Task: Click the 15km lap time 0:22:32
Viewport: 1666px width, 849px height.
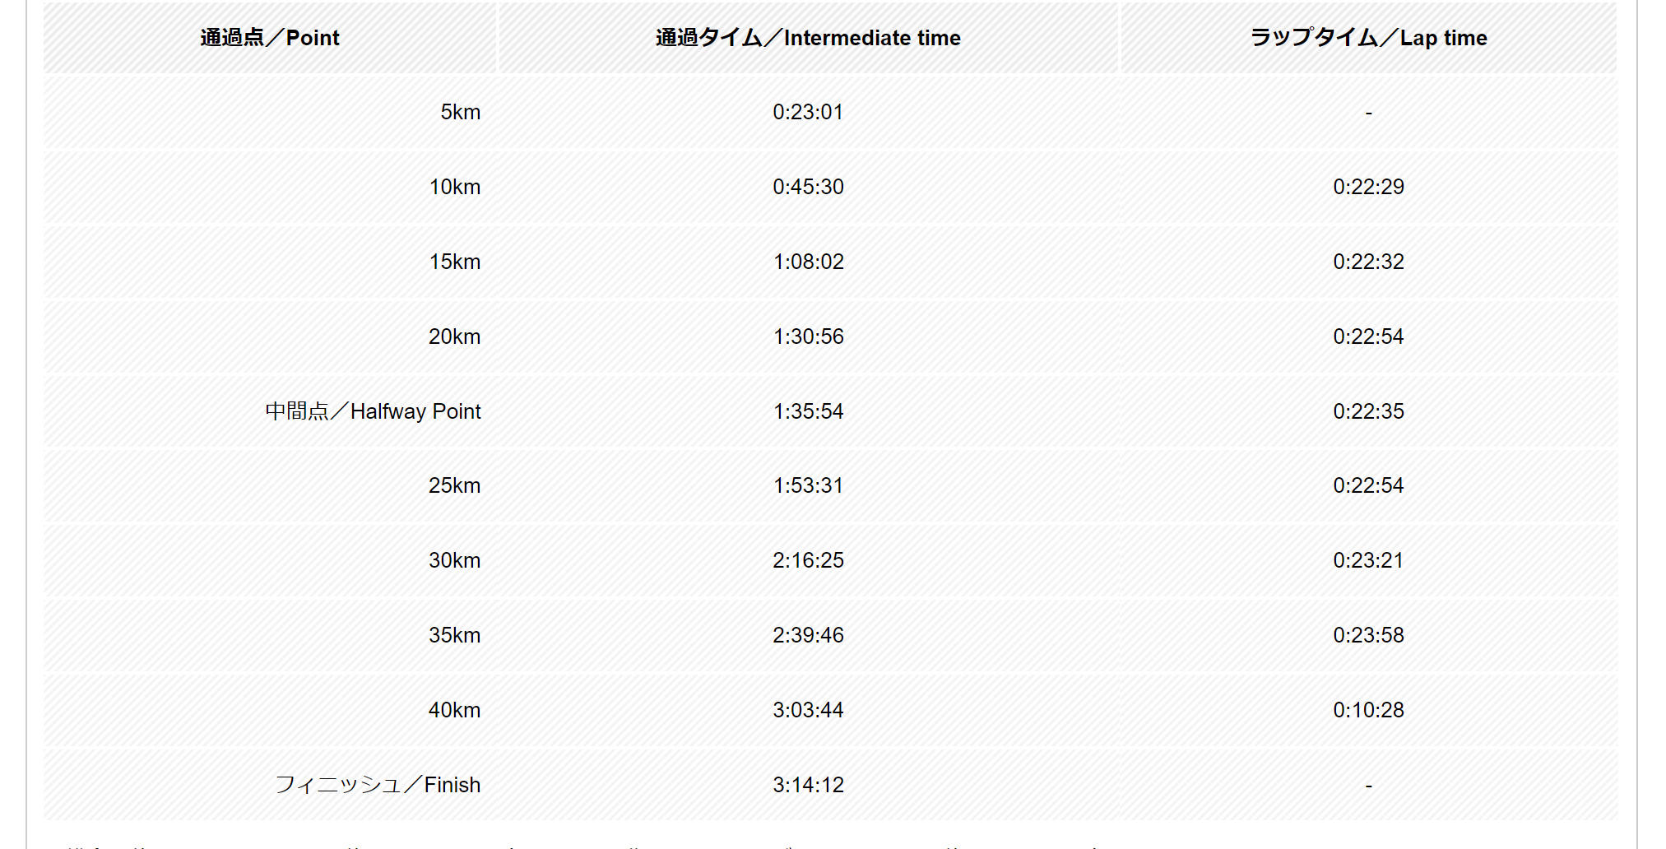Action: tap(1368, 262)
